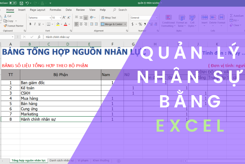245x164 pixels.
Task: Toggle Wrap Text
Action: click(109, 18)
